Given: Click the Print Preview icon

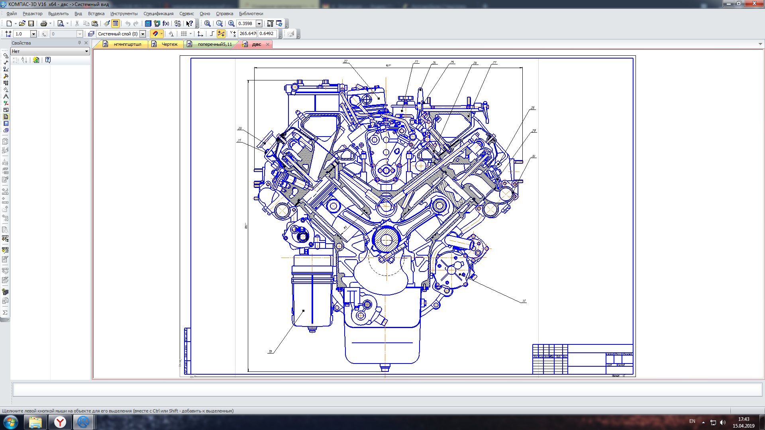Looking at the screenshot, I should coord(61,23).
